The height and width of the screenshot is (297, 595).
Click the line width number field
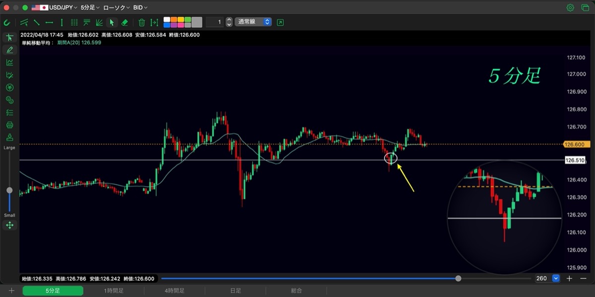point(214,22)
